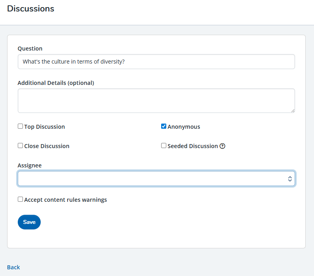Check the Accept content rules warnings box

point(20,199)
